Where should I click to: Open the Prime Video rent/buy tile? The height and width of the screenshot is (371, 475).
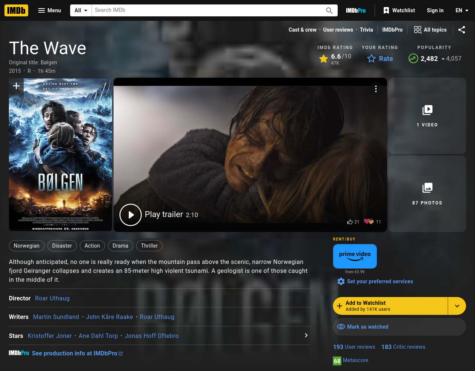pyautogui.click(x=355, y=256)
